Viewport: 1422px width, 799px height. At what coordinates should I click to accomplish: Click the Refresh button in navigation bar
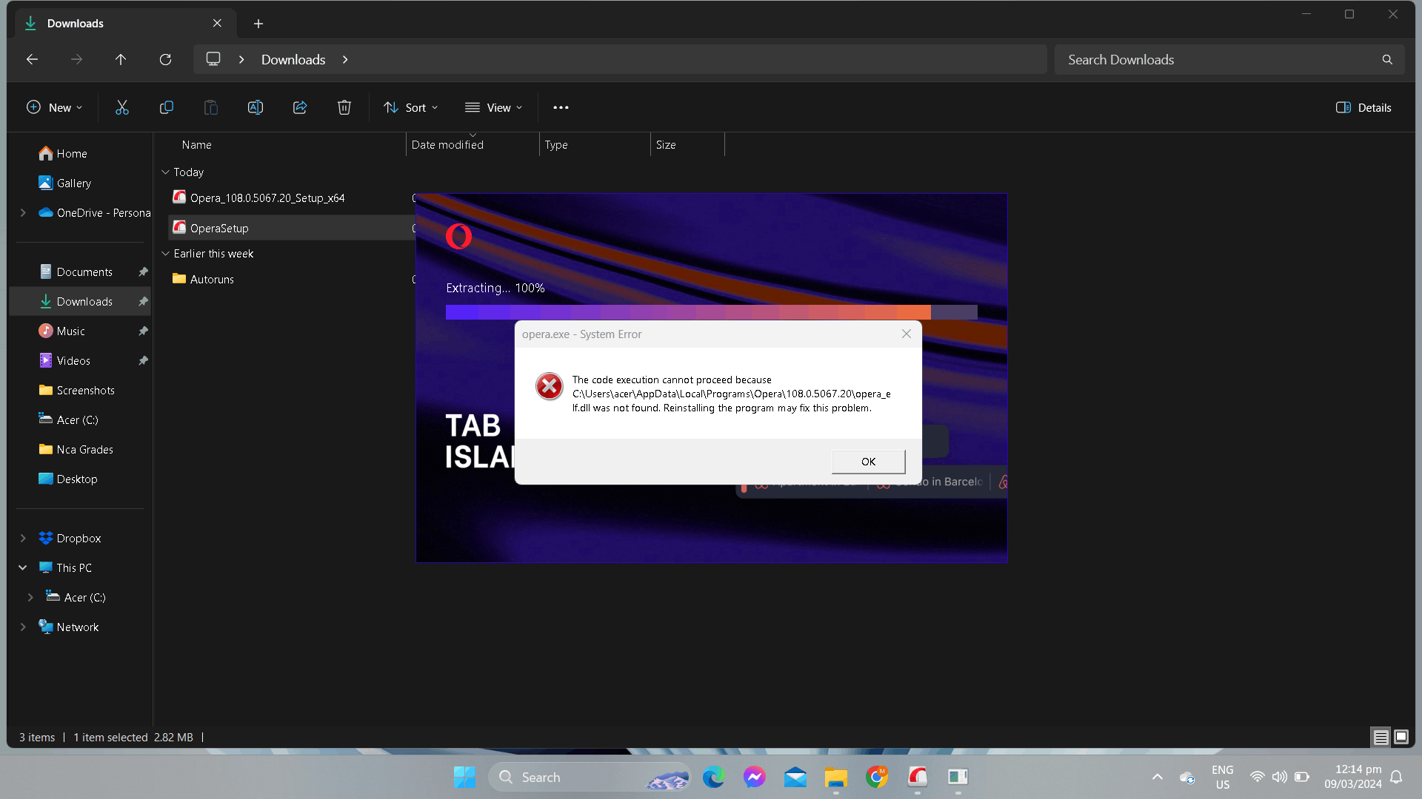pos(165,60)
